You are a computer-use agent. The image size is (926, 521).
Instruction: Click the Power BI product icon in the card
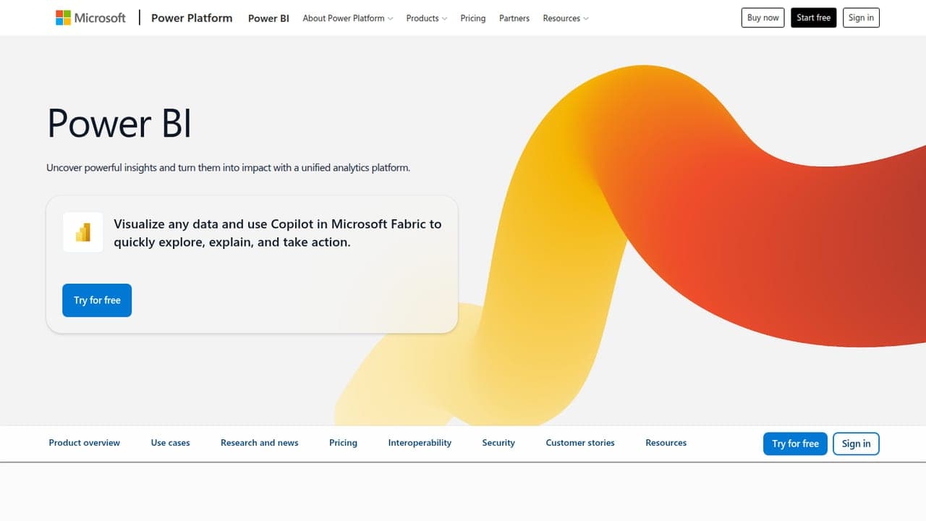(83, 232)
